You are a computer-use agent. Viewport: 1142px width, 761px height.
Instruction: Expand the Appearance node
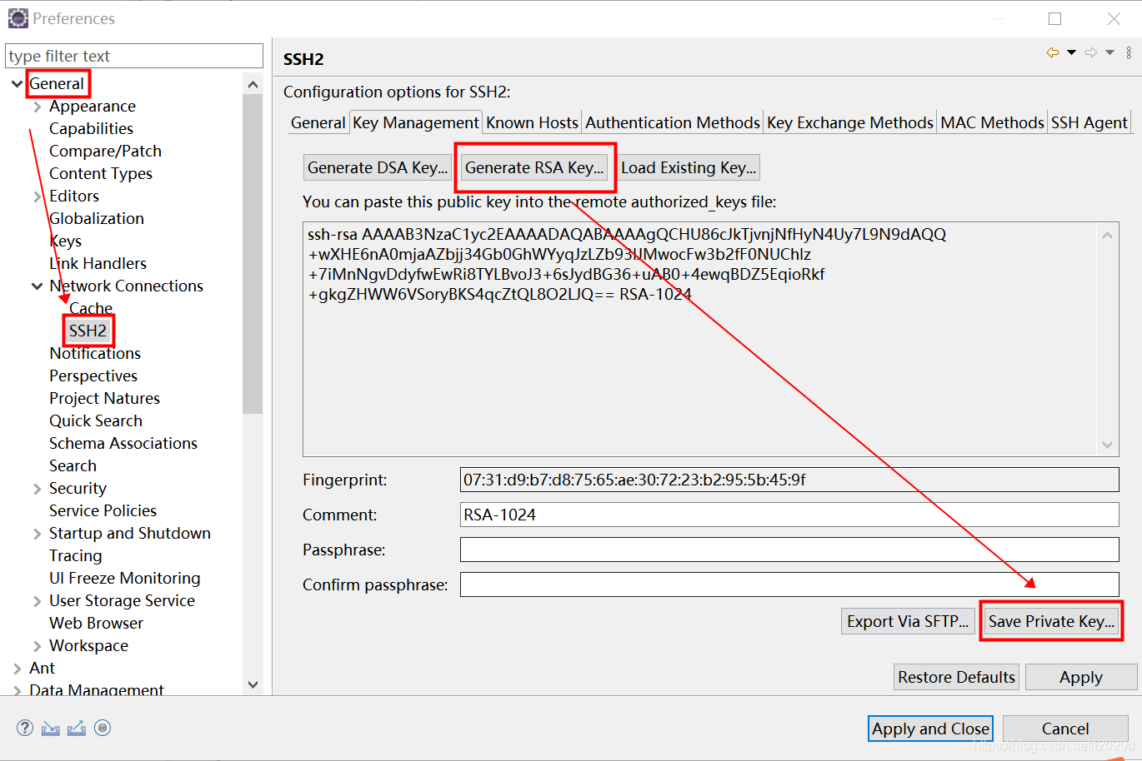point(37,107)
